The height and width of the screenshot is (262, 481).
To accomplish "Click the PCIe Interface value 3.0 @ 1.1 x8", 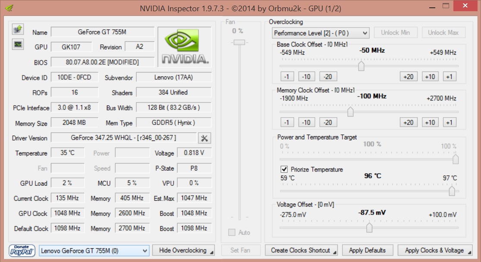I will pos(75,108).
